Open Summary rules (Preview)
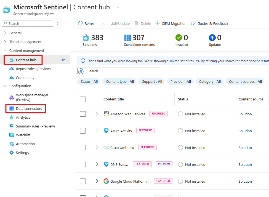Viewport: 269px width, 197px height. point(35,126)
